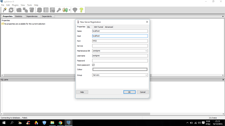Click the Drop object trash icon
The image size is (225, 126).
pos(32,10)
